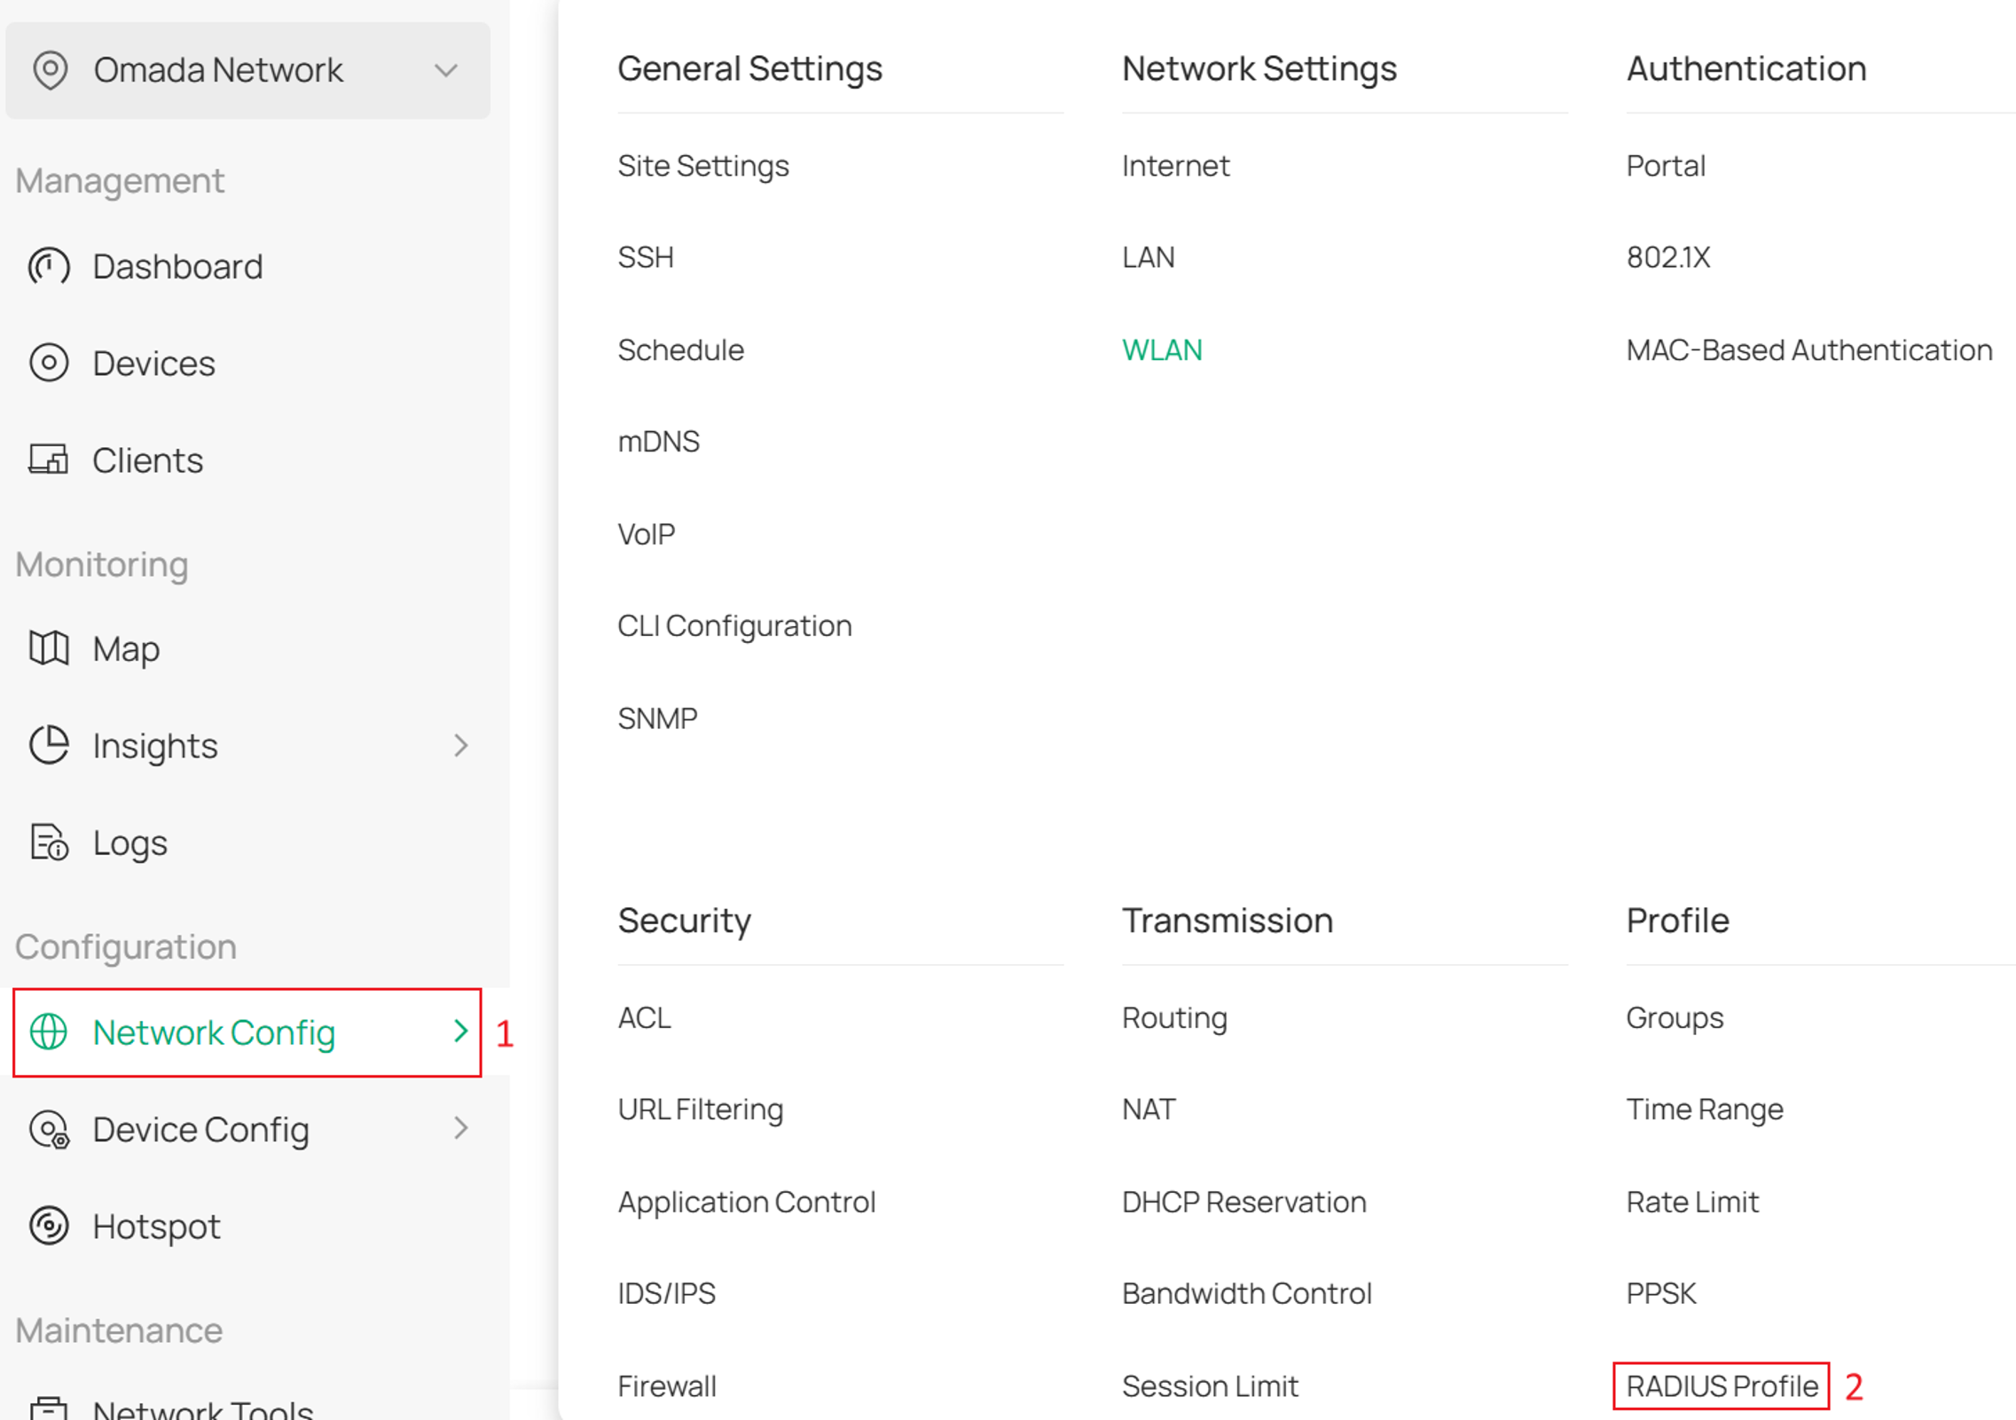Open Map under Monitoring
This screenshot has height=1420, width=2016.
(126, 650)
